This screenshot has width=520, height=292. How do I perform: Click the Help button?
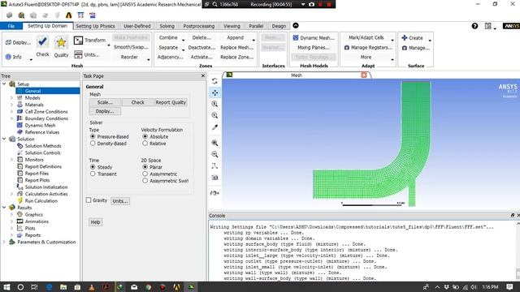click(x=96, y=222)
